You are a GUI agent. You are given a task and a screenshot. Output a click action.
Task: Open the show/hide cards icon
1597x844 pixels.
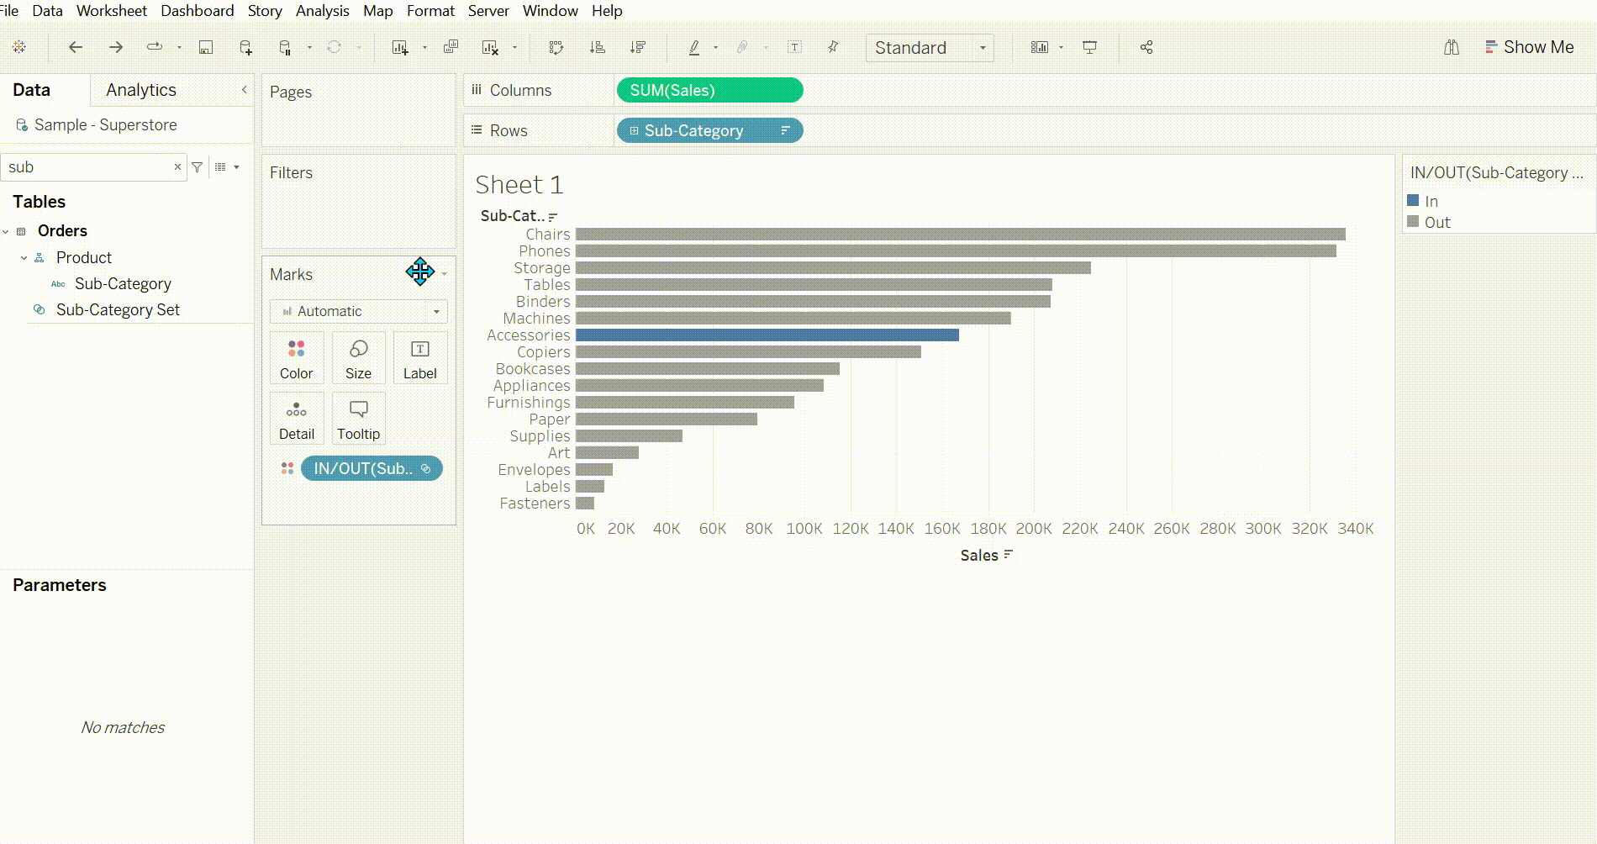1040,47
